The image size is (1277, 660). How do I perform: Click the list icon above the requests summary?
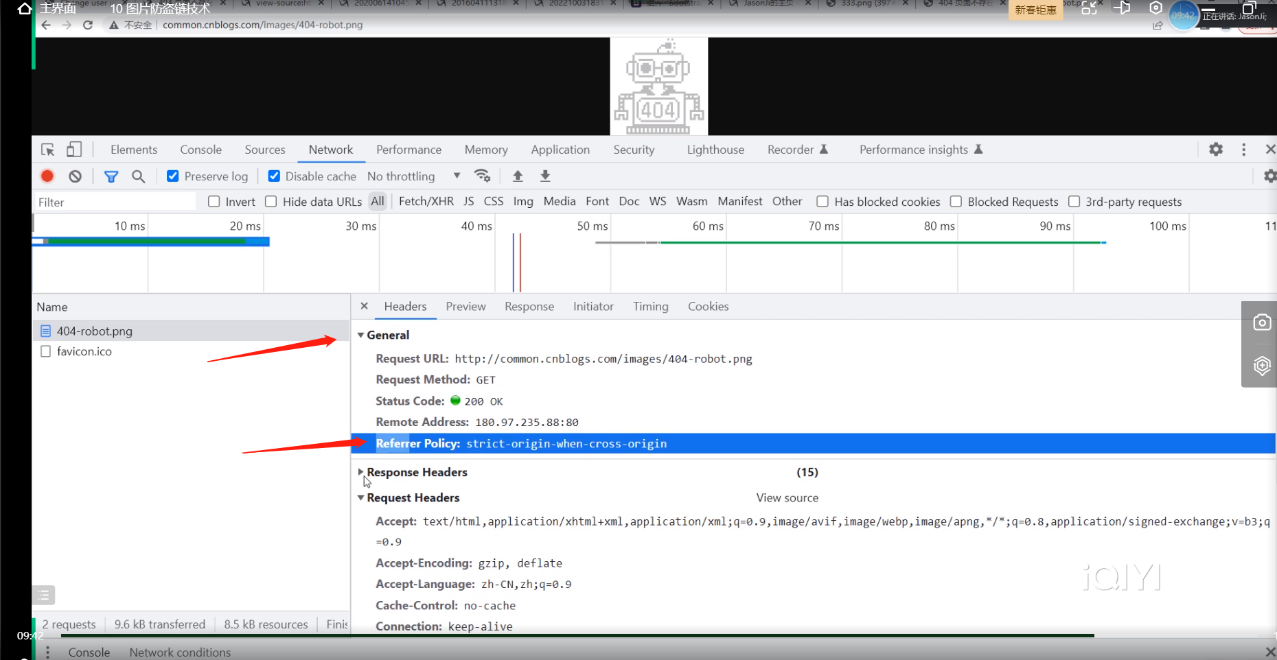coord(43,595)
